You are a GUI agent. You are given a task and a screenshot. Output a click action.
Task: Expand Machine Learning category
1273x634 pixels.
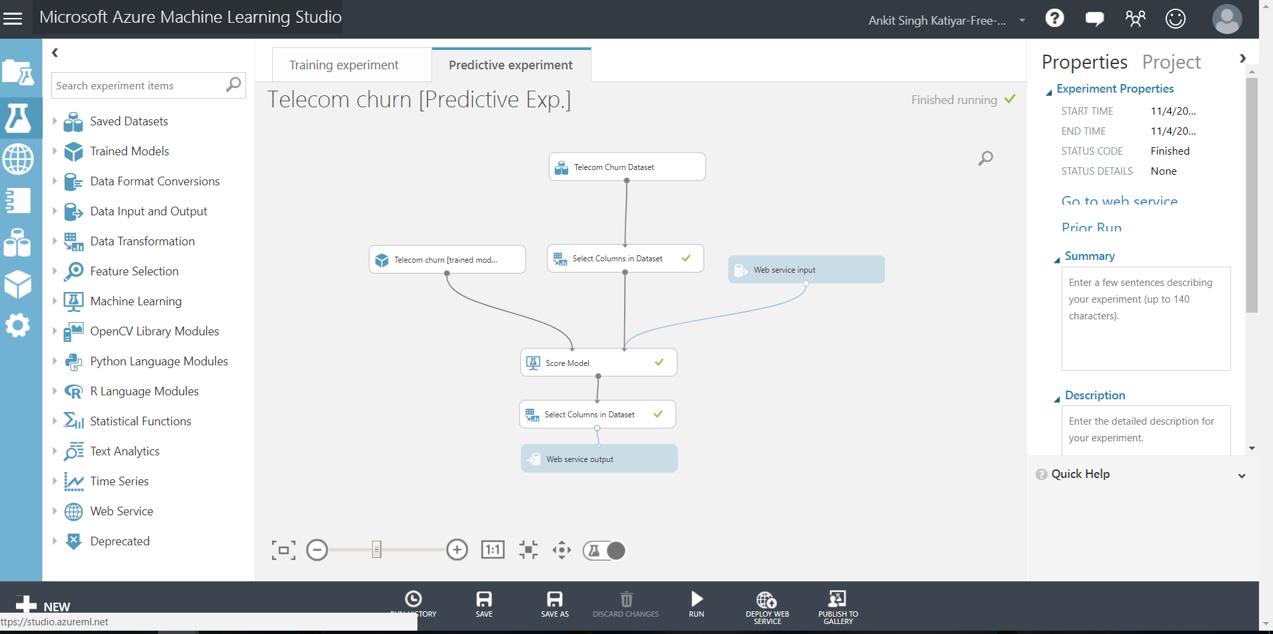55,301
